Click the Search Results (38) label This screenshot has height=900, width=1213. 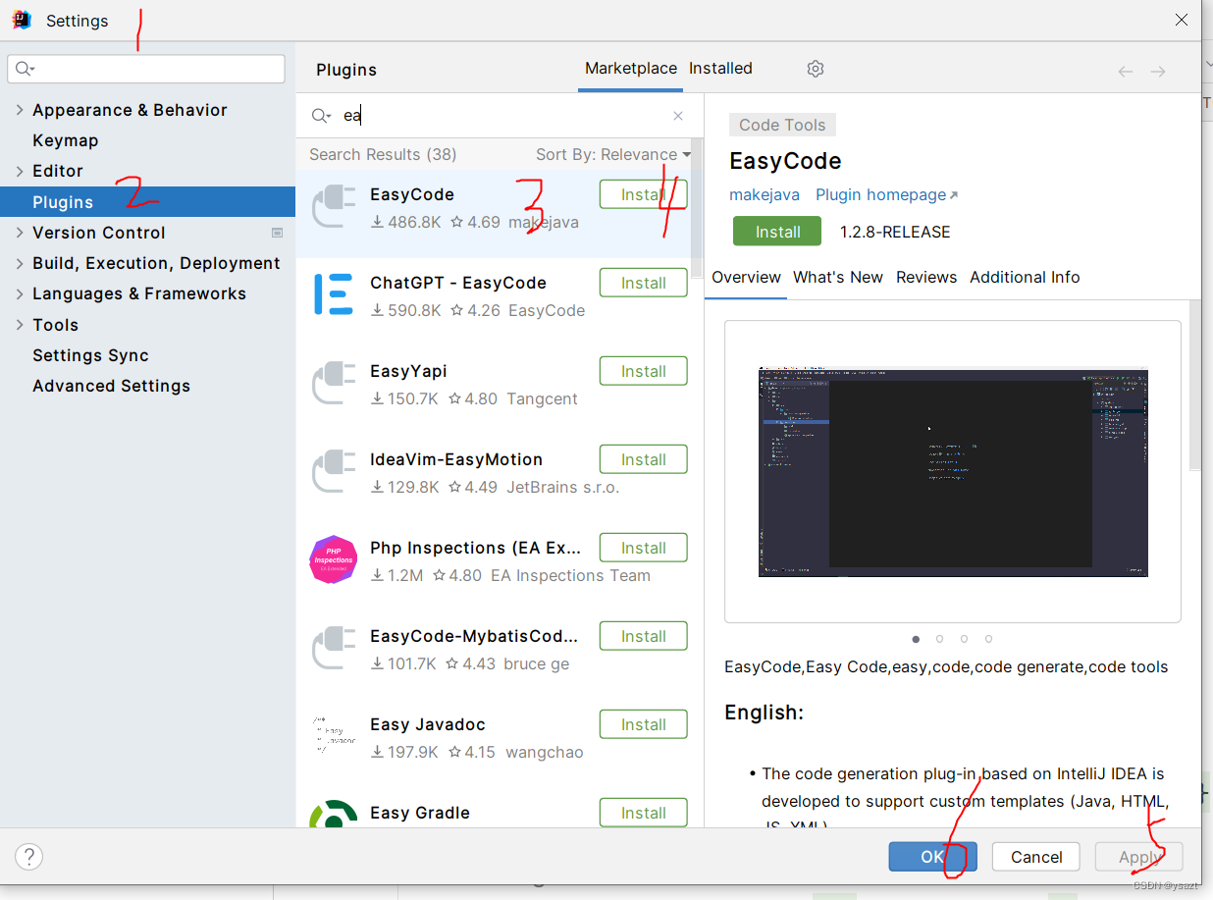coord(383,154)
